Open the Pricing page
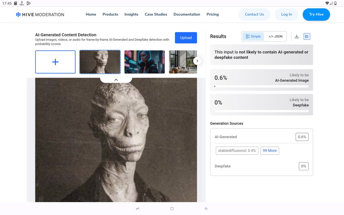The height and width of the screenshot is (215, 344). point(213,14)
